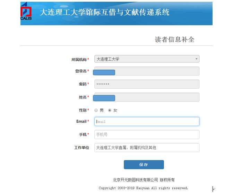Click the 所属机构 field label
This screenshot has width=250, height=193.
79,60
